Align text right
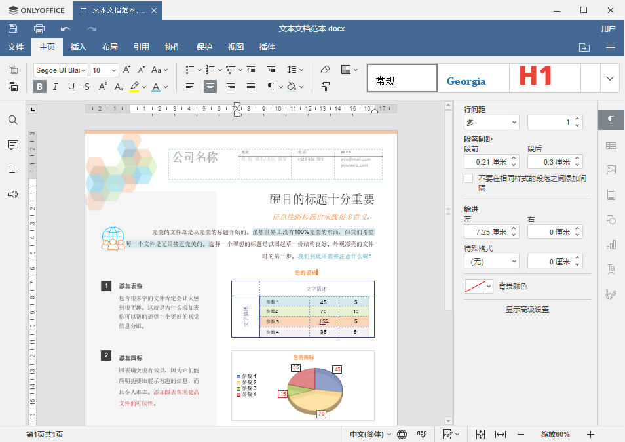 [x=231, y=87]
